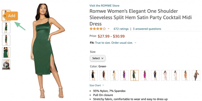Viewport: 202px width, 101px height.
Task: Choose the navy dress color swatch
Action: click(x=155, y=76)
